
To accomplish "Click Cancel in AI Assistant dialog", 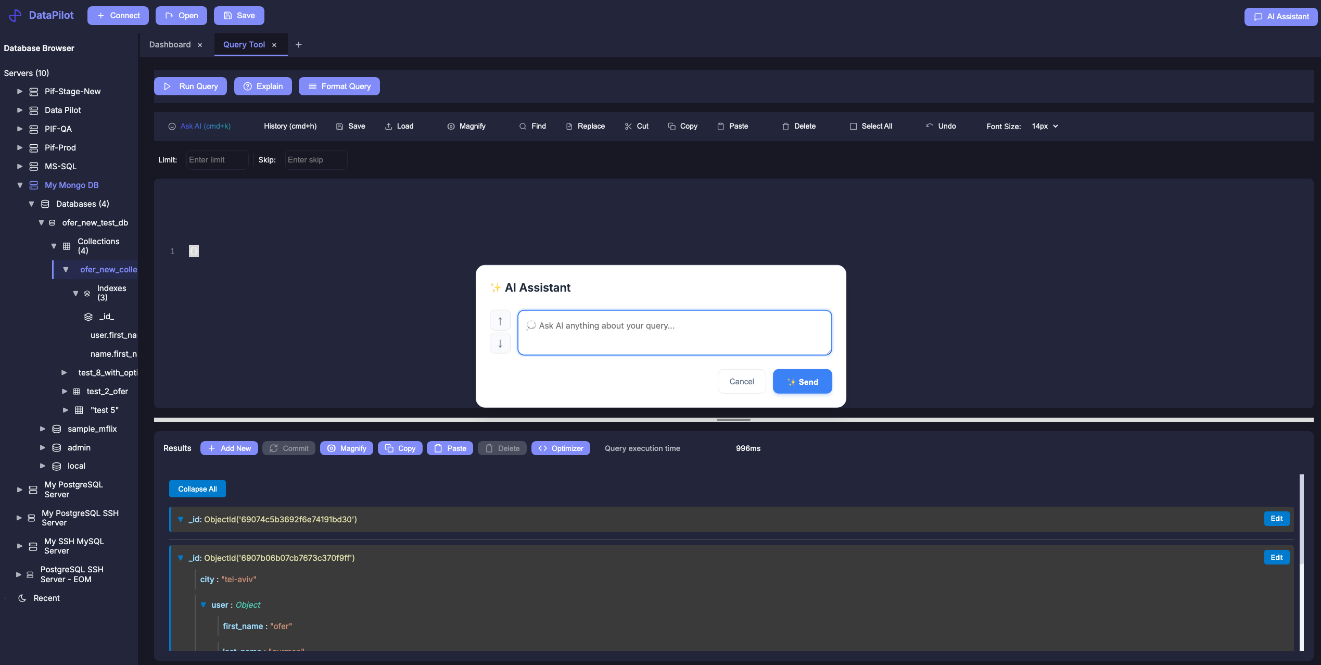I will [742, 382].
